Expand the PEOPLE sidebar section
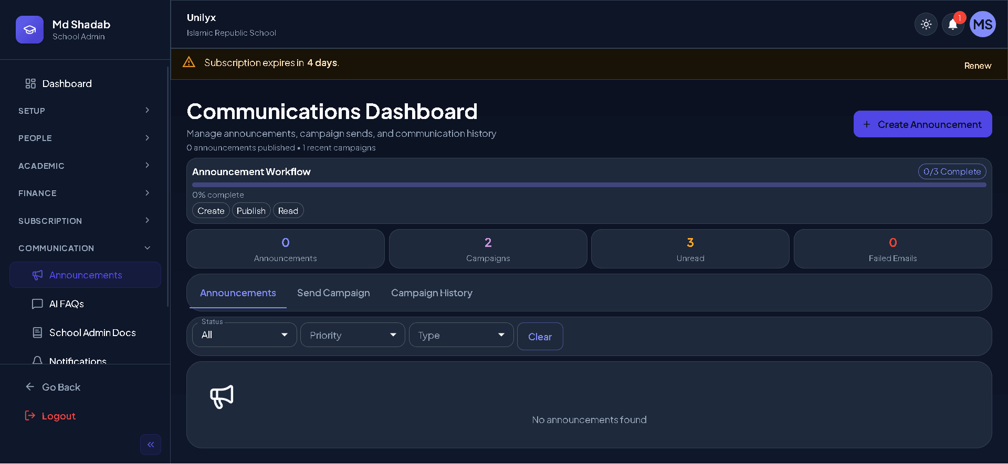The width and height of the screenshot is (1008, 464). pyautogui.click(x=84, y=138)
